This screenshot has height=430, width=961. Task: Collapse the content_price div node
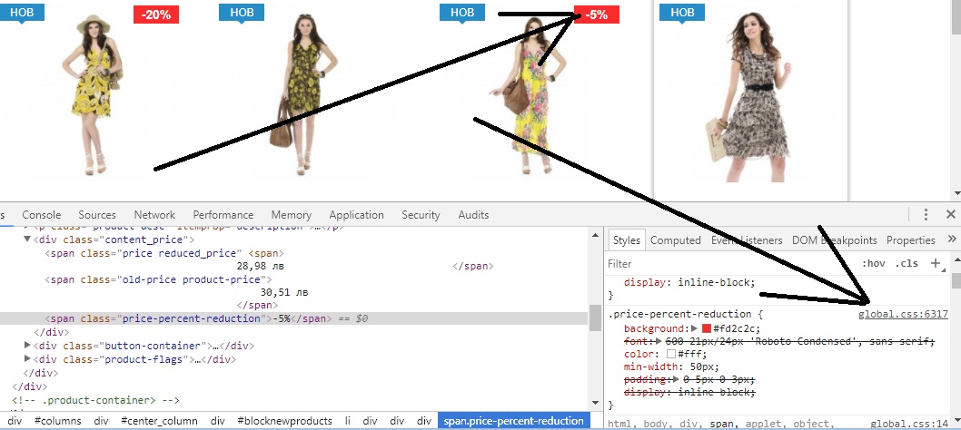click(27, 239)
